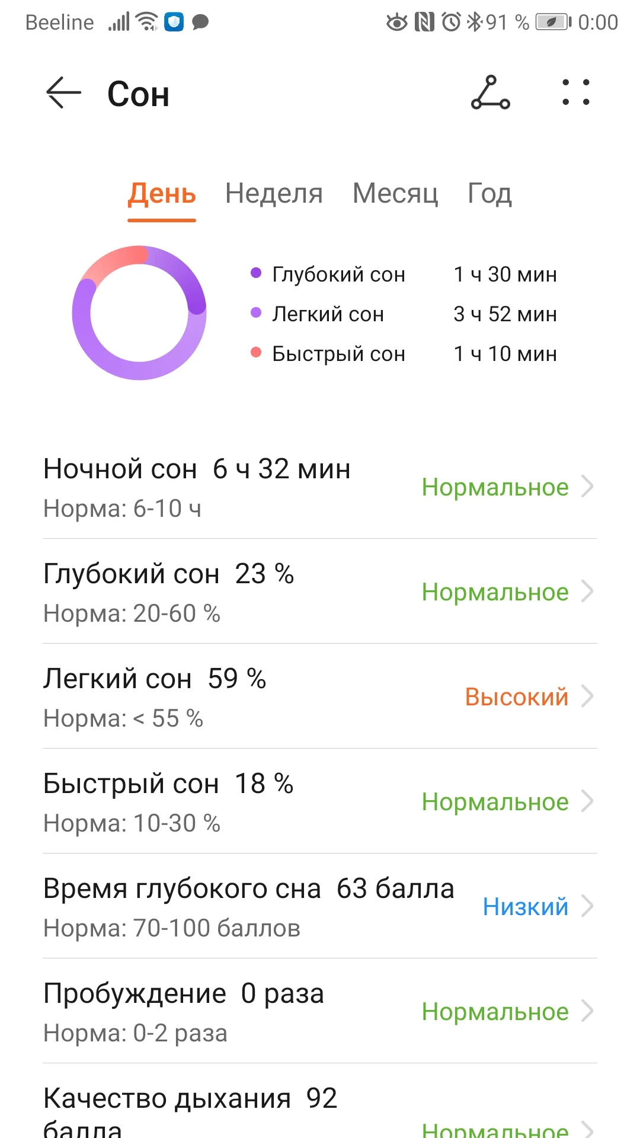Screen dimensions: 640x1138
Task: Select the Год tab
Action: 489,193
